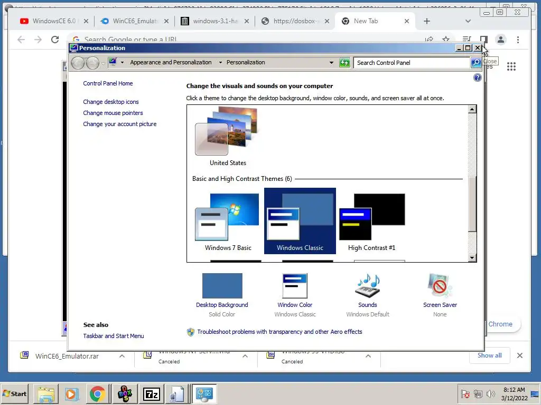Open Chrome share page icon
Screen dimensions: 541x405
coord(429,39)
